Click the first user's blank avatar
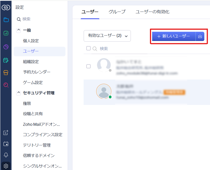 [x=104, y=65]
